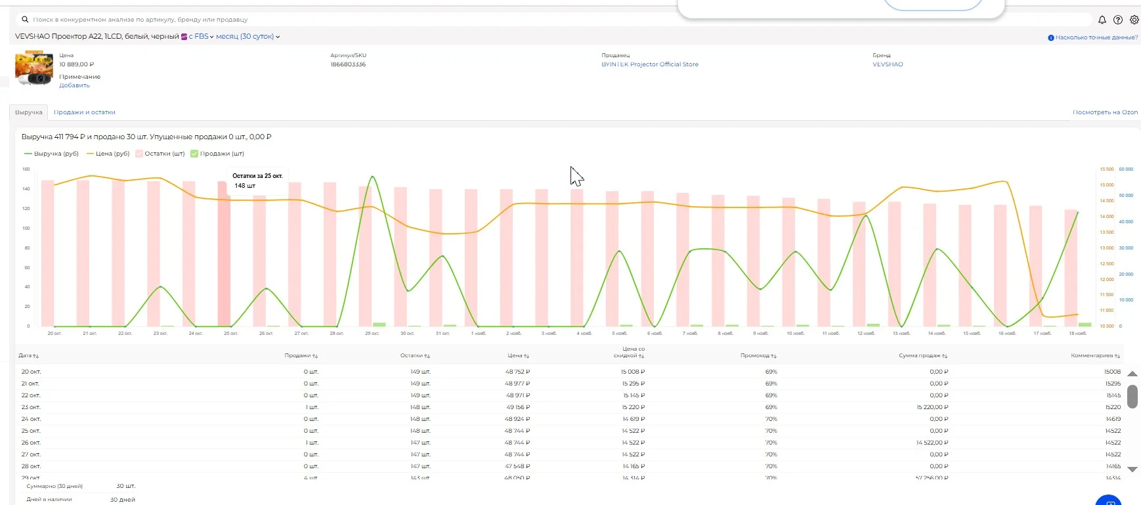Click the blue info icon beside data accuracy
This screenshot has width=1141, height=505.
point(1051,37)
